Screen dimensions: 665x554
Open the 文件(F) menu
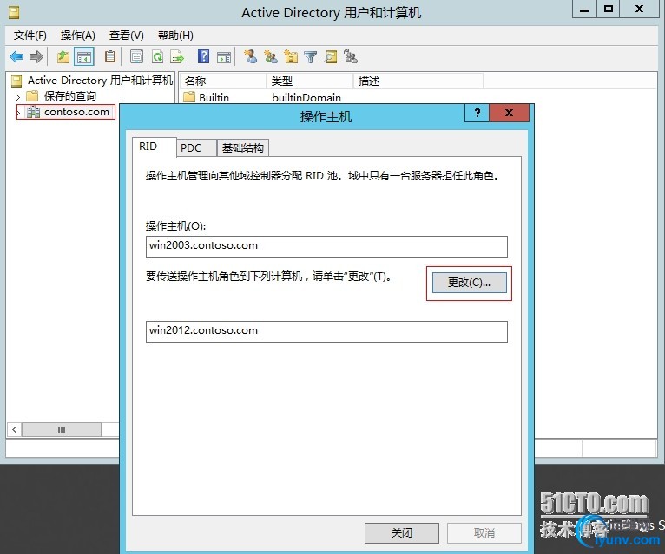click(x=30, y=36)
